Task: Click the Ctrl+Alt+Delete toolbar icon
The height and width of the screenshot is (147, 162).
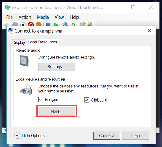Action: [6, 25]
